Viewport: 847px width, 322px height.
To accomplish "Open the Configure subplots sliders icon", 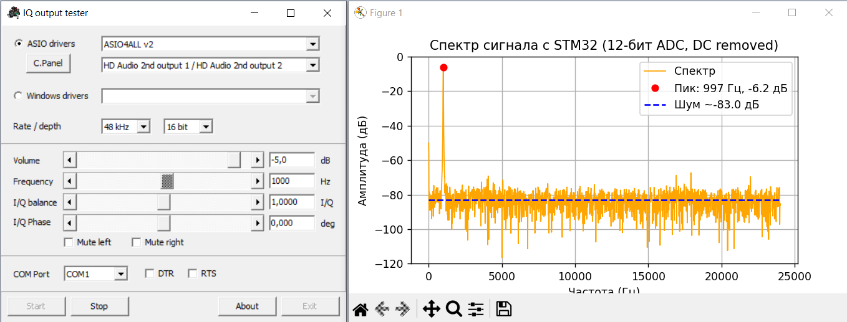I will [x=476, y=309].
